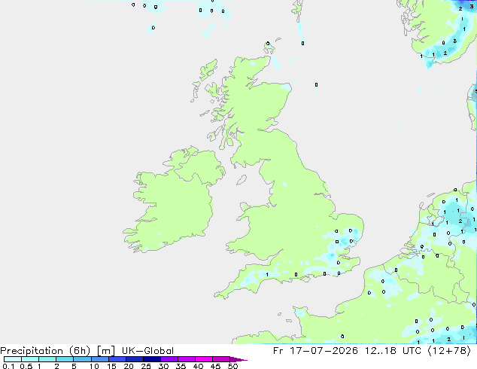This screenshot has width=477, height=369.
Task: Click the date 'Fr 17-07-2026'
Action: coord(315,351)
